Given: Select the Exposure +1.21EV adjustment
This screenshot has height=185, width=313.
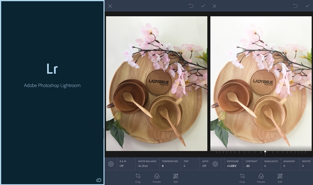Looking at the screenshot, I should point(233,164).
